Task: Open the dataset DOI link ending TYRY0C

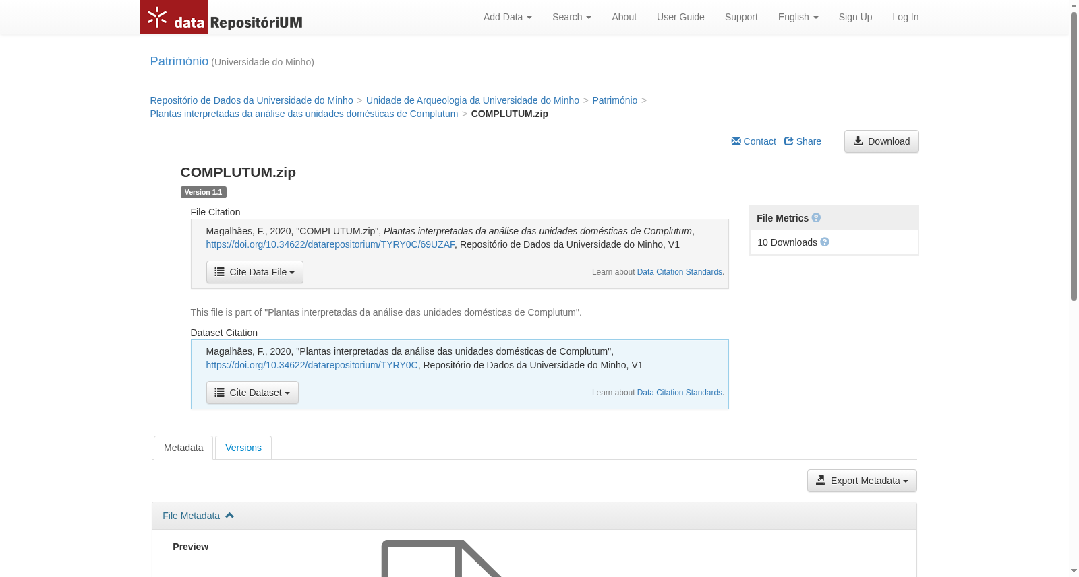Action: point(312,365)
